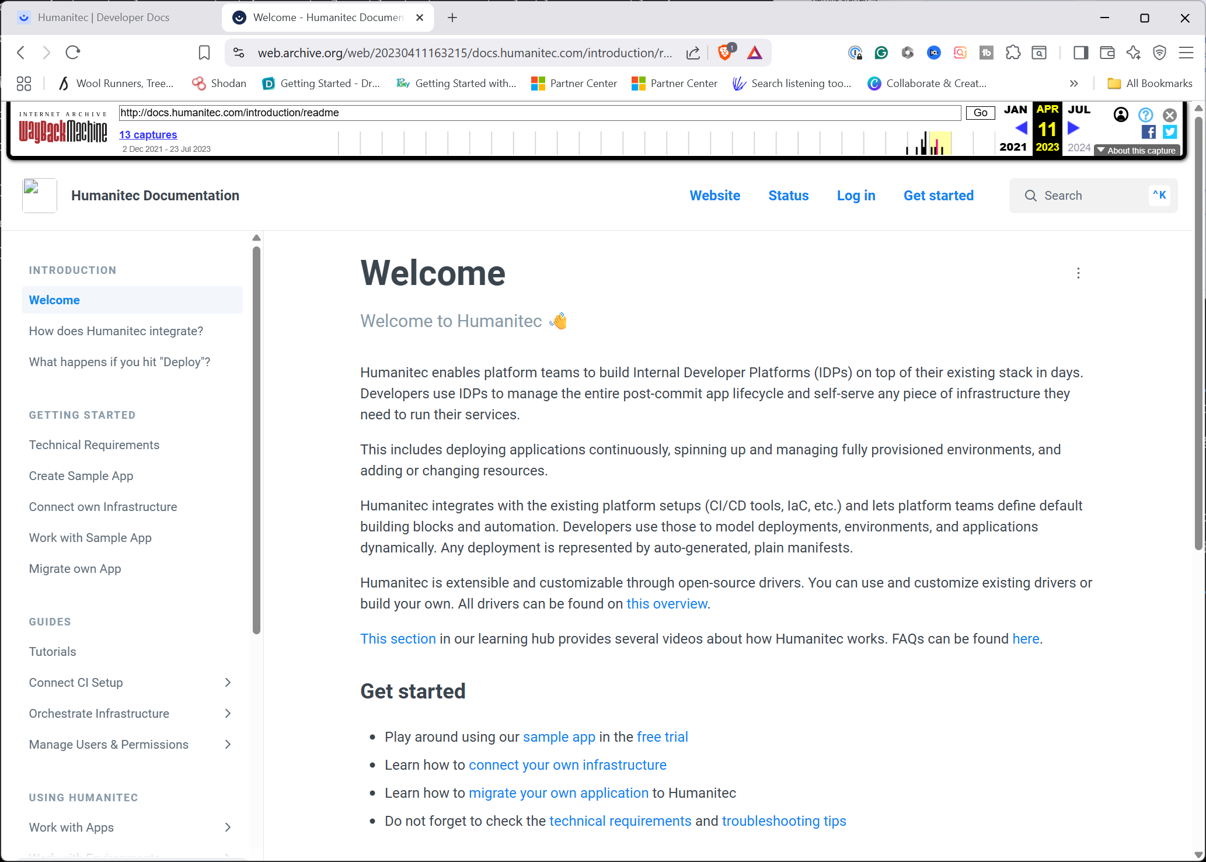
Task: Open the sample app link
Action: (559, 736)
